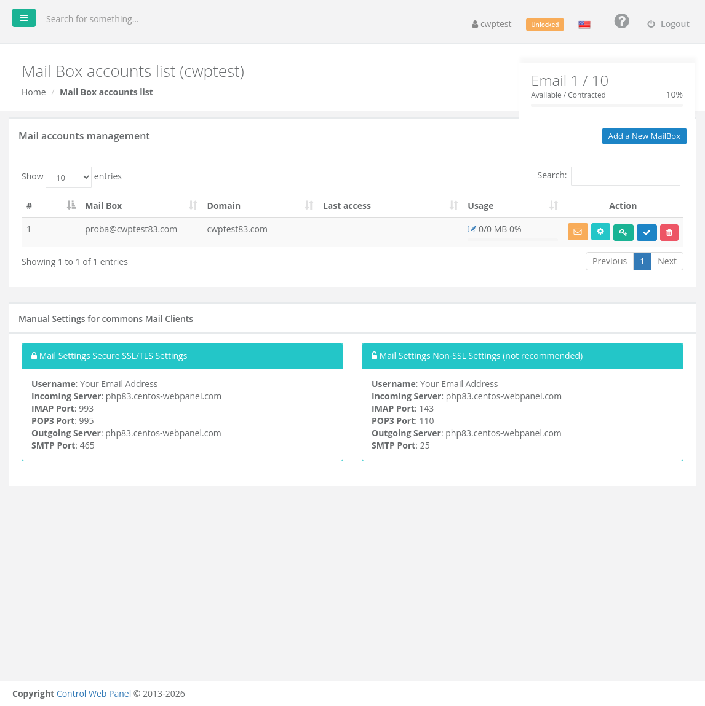Click Add a New MailBox button

[x=644, y=136]
